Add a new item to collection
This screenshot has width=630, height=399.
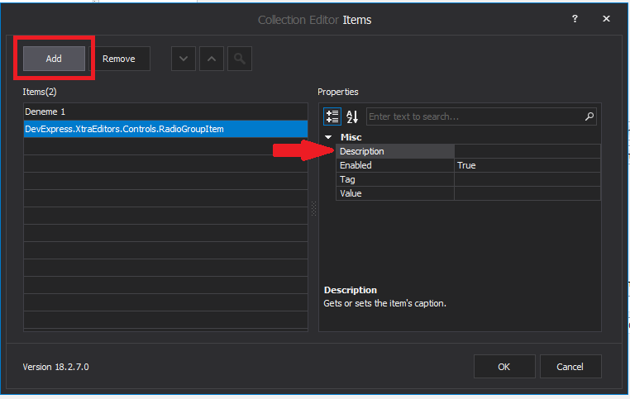coord(54,59)
